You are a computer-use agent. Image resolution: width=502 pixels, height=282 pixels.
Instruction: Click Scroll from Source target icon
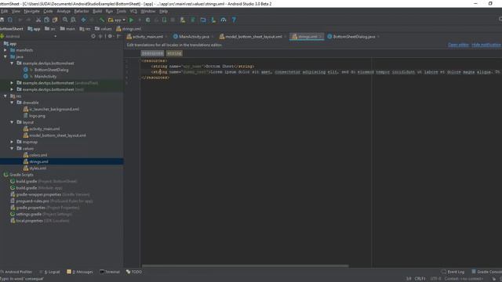[x=93, y=36]
